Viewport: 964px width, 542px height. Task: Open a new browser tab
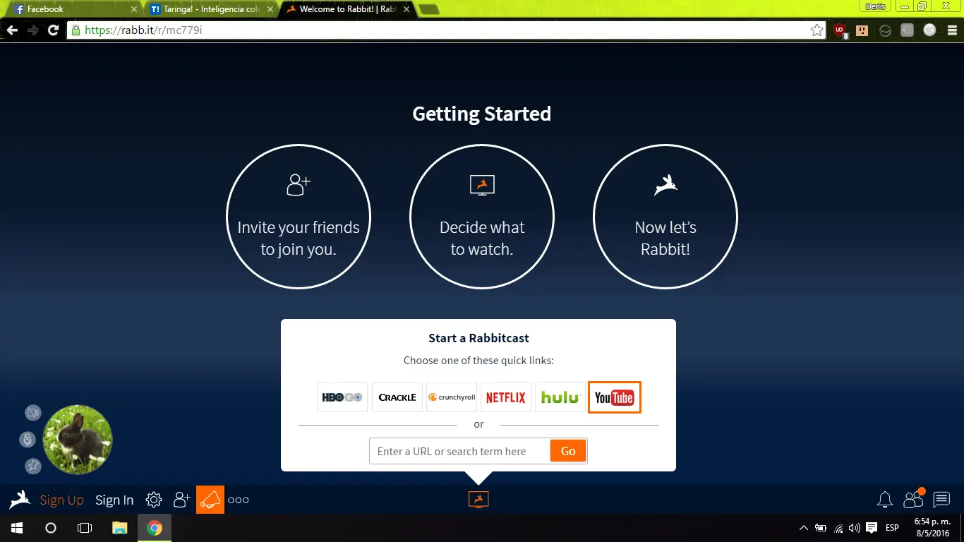[x=429, y=10]
